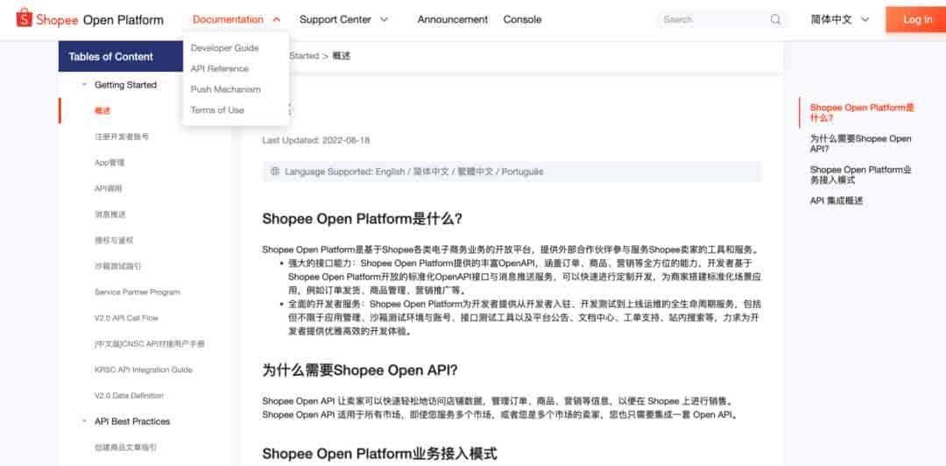Switch the page language to Português
The image size is (946, 466).
coord(522,172)
